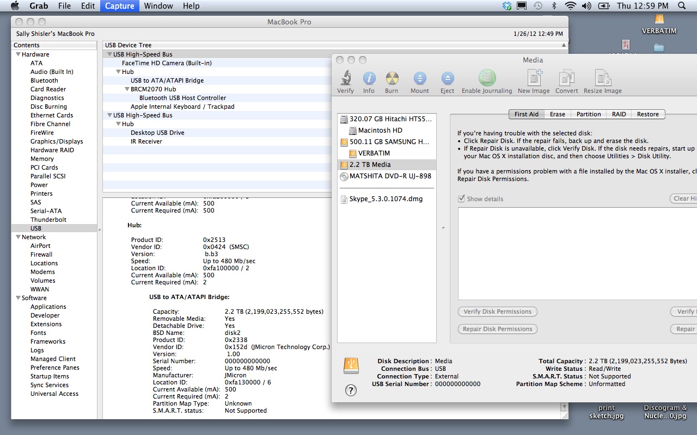The width and height of the screenshot is (697, 435).
Task: Open the Time Machine menu bar icon
Action: [537, 6]
